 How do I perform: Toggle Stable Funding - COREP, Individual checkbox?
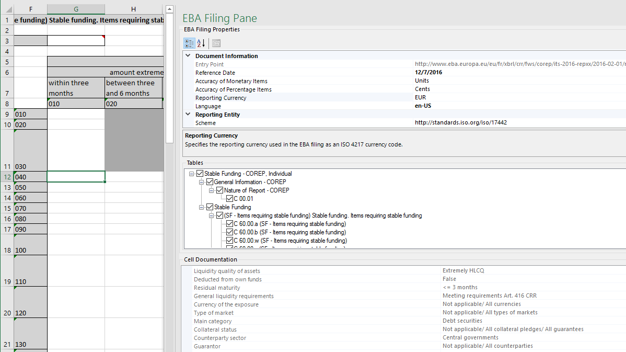point(200,174)
